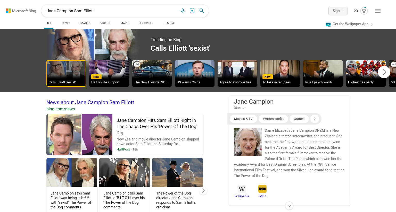Expand the MORE search categories menu
The width and height of the screenshot is (396, 212).
point(169,23)
